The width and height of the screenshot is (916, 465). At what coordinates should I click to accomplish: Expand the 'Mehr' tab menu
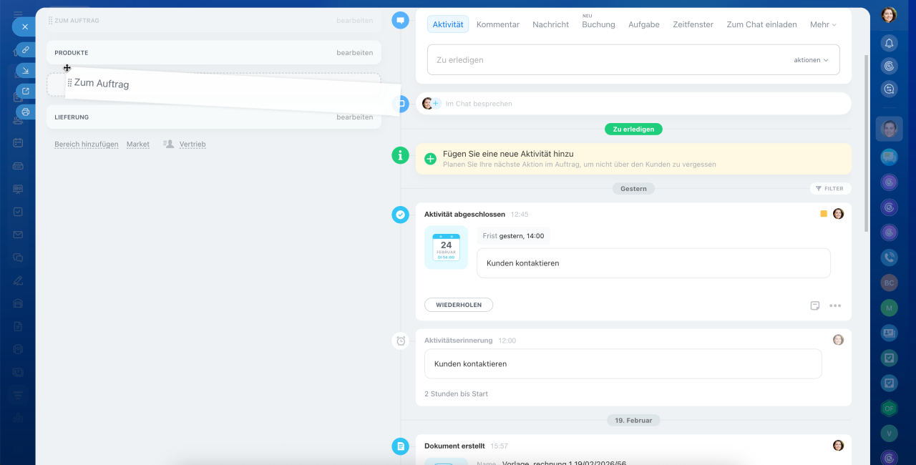tap(823, 24)
